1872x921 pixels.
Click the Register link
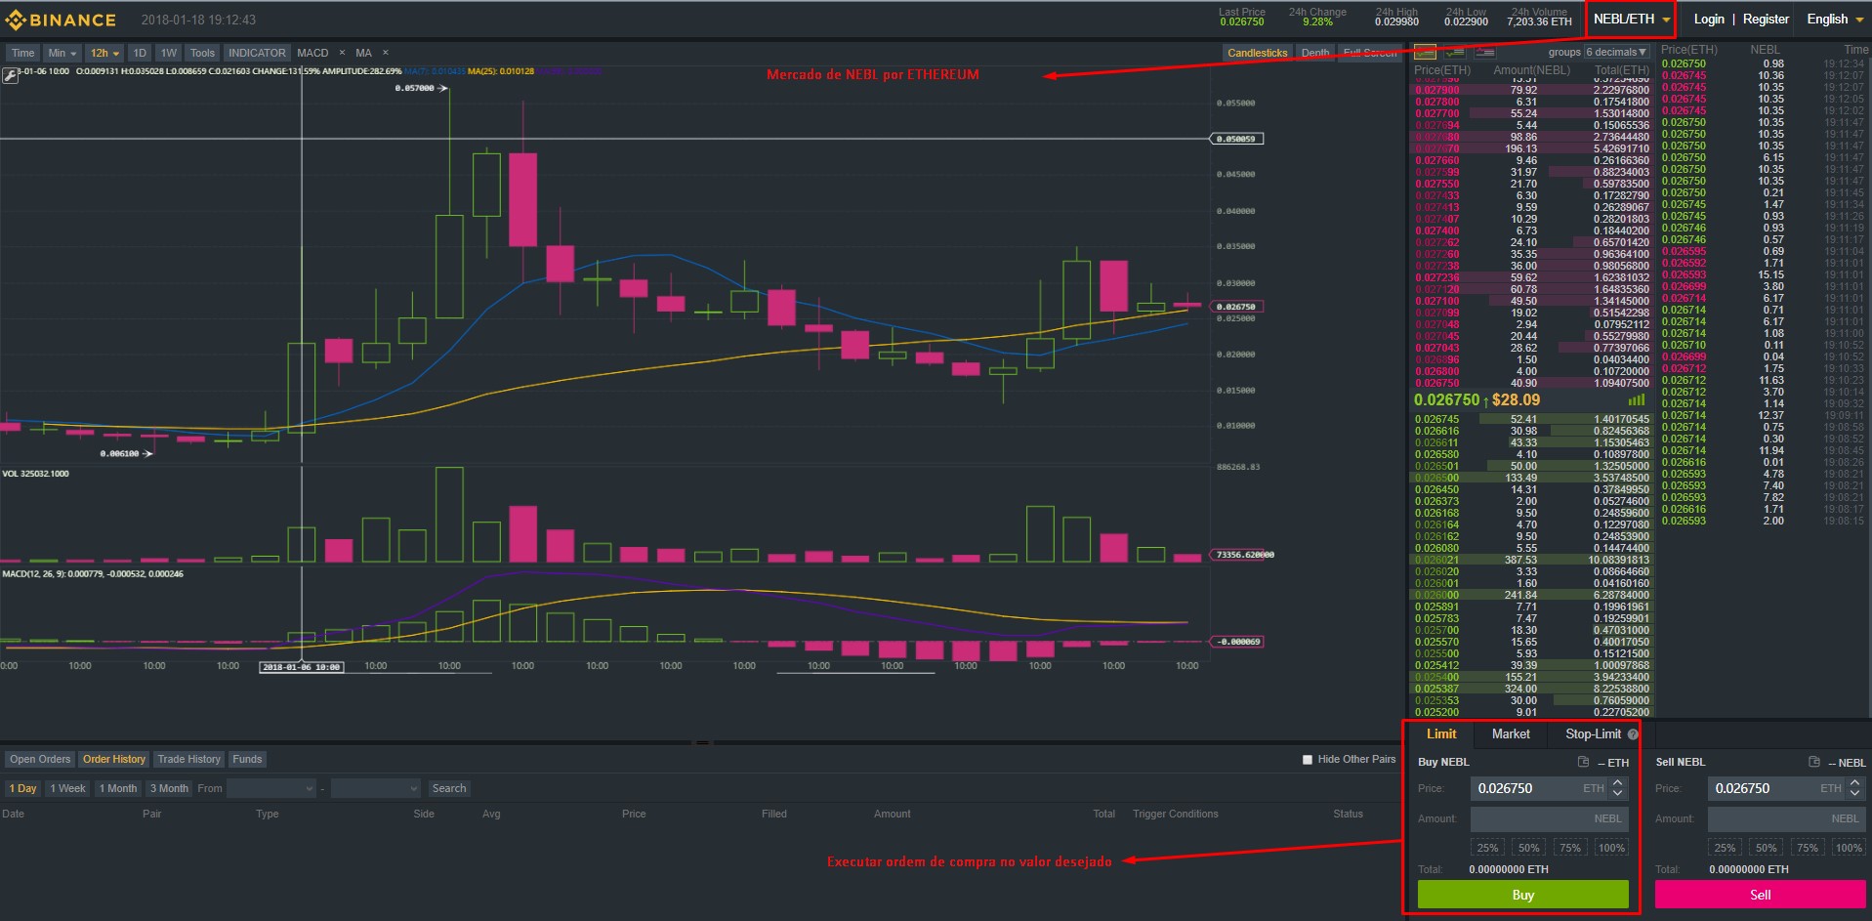coord(1766,19)
